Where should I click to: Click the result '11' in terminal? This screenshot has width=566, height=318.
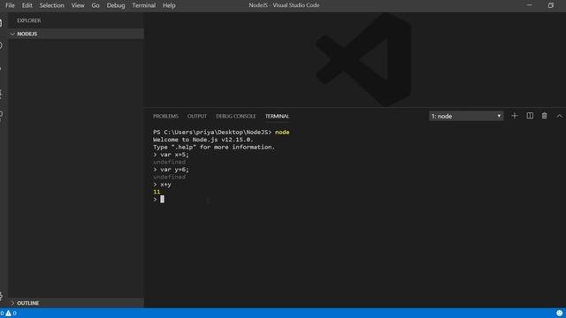tap(157, 192)
